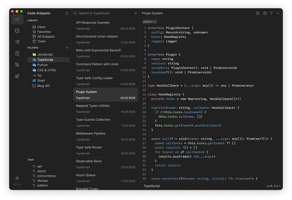This screenshot has height=200, width=292.
Task: Open Discriminated Union Helpers snippet
Action: tap(105, 40)
